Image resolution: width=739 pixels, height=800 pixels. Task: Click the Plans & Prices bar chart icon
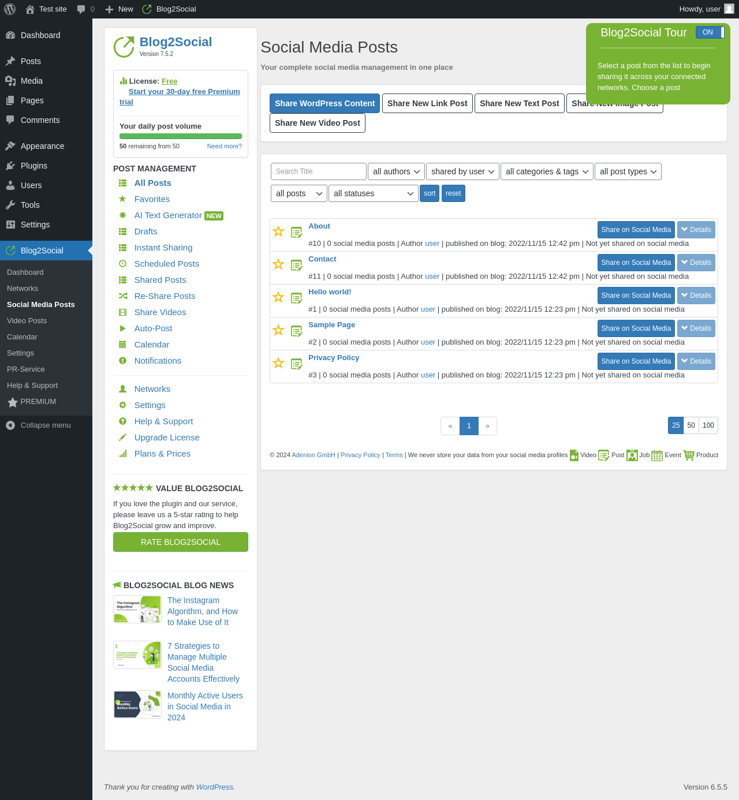click(122, 454)
